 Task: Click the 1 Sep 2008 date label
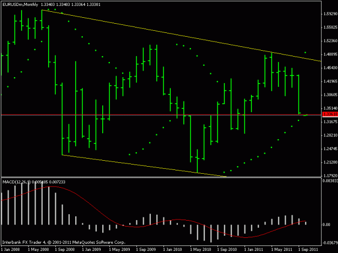65,250
